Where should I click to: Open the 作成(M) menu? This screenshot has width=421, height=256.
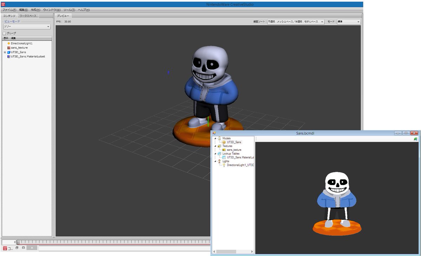coord(35,10)
